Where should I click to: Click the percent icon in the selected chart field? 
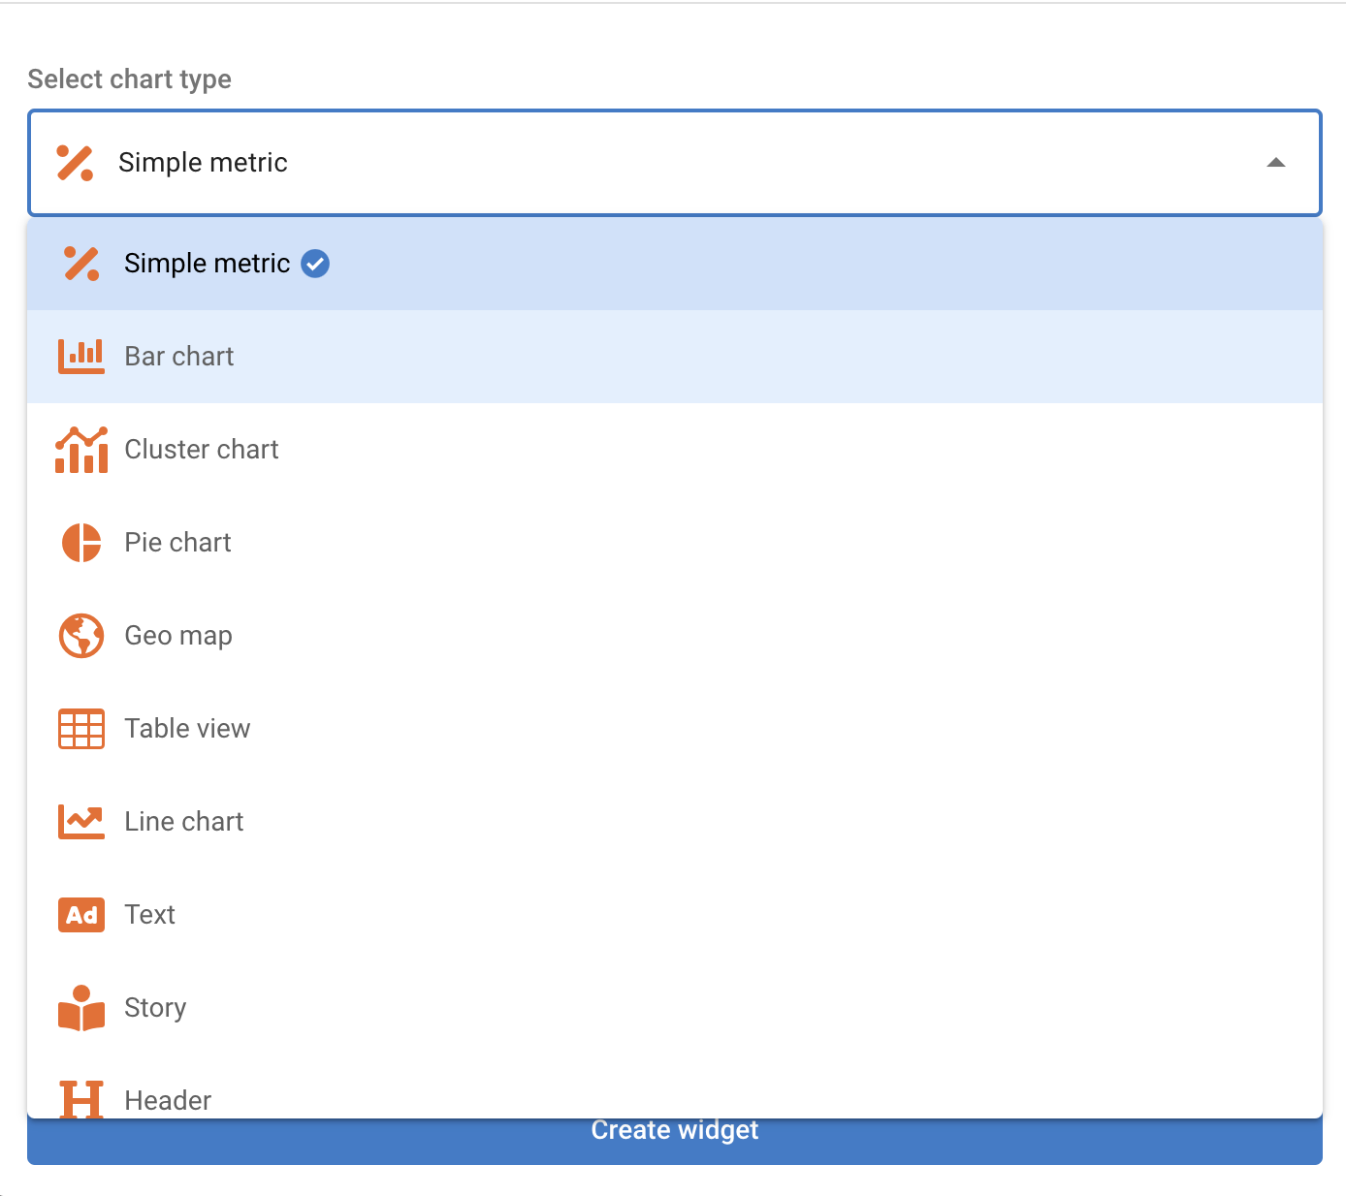75,163
